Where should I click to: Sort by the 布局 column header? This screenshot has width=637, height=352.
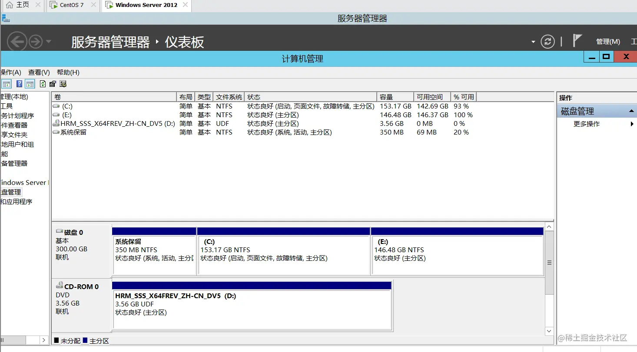(x=186, y=97)
